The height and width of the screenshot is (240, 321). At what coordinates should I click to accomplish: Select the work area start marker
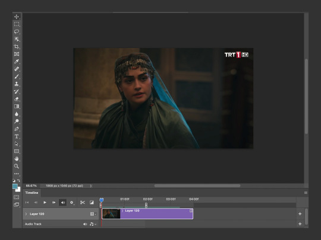click(x=100, y=205)
